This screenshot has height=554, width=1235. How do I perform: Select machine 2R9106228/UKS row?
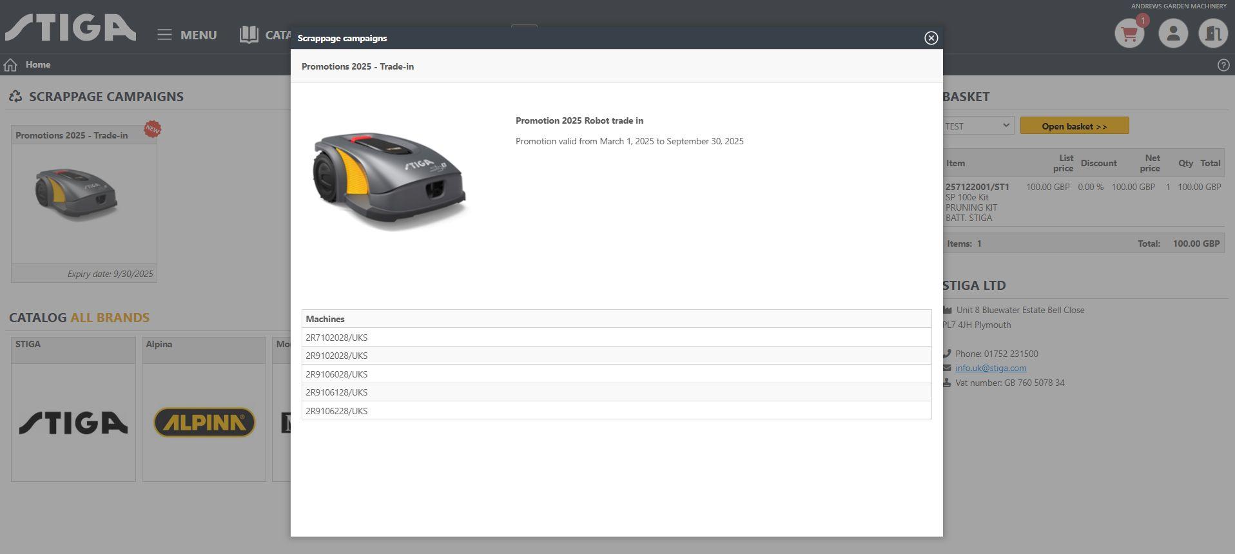pyautogui.click(x=616, y=411)
